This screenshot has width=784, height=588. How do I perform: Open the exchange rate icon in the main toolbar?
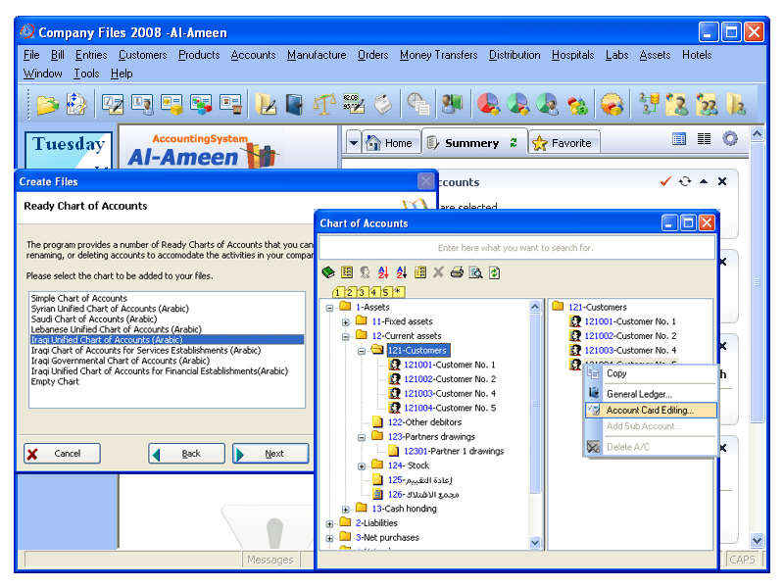[x=353, y=102]
